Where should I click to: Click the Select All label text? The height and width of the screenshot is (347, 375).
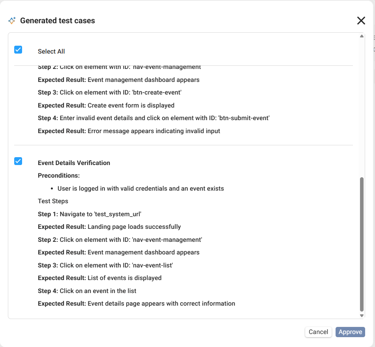(51, 52)
